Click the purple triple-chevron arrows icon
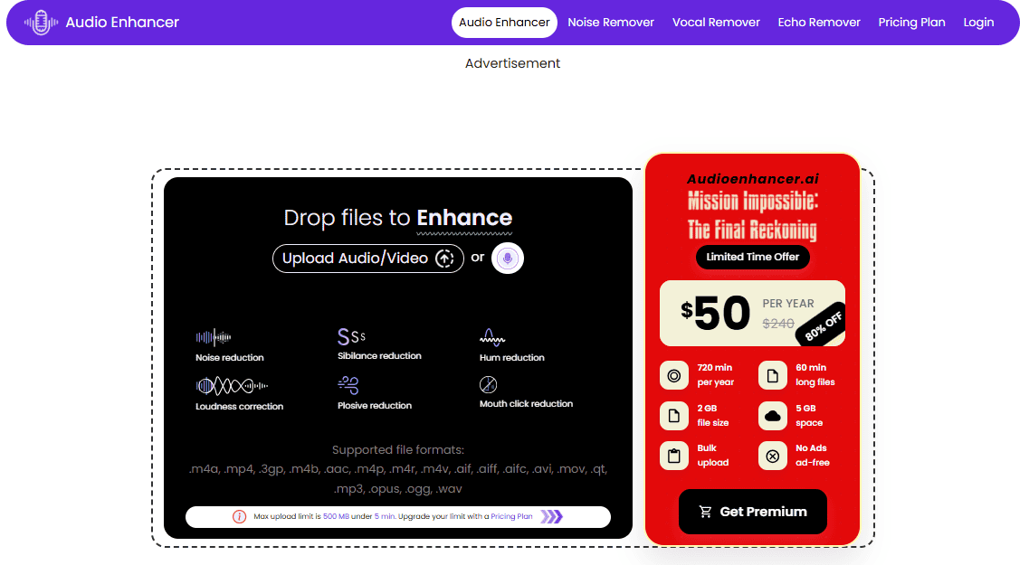1029x565 pixels. pos(551,516)
